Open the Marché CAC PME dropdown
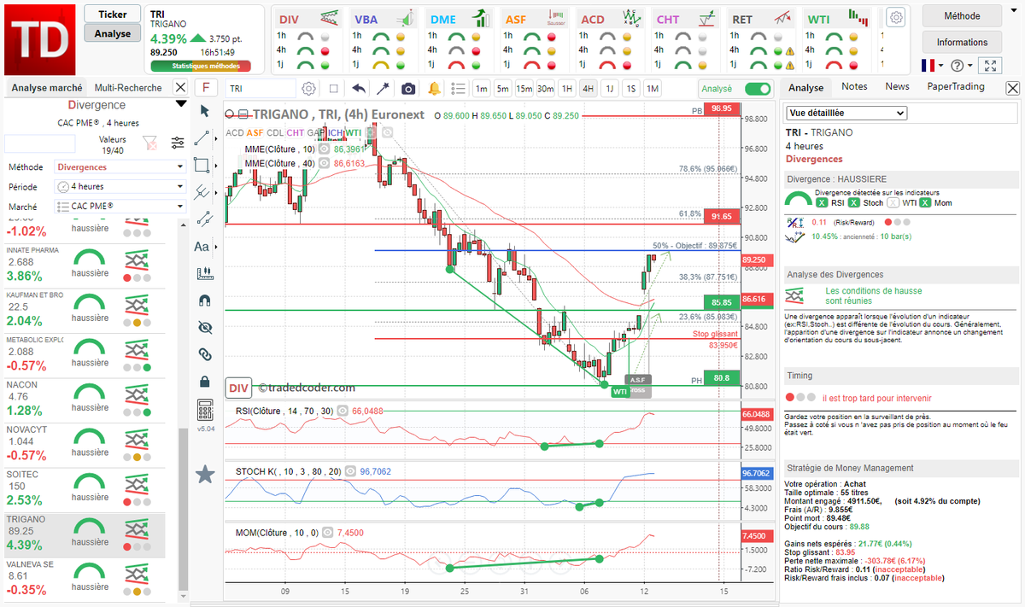This screenshot has height=607, width=1025. 120,207
